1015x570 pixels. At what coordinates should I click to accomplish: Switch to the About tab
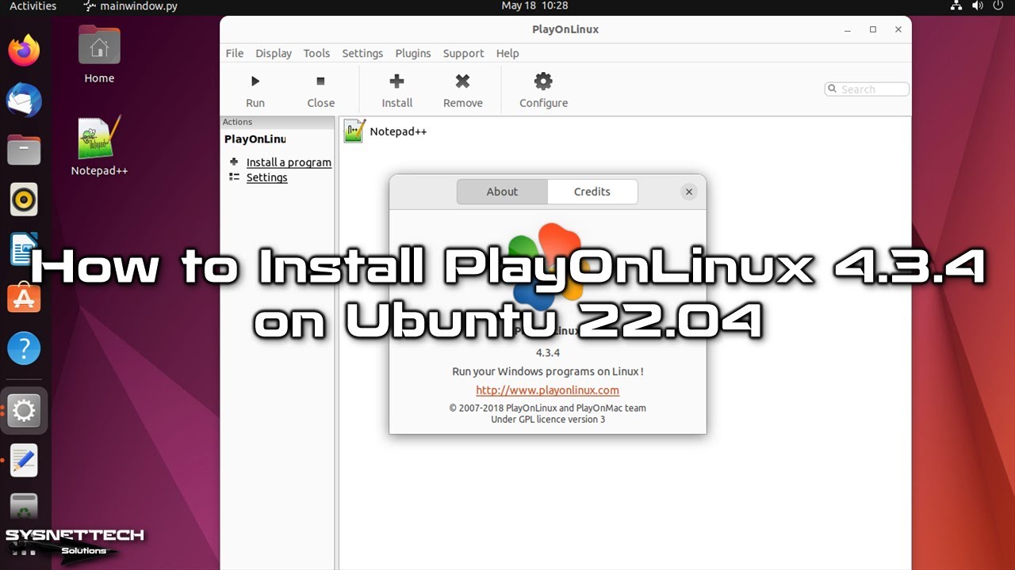502,192
